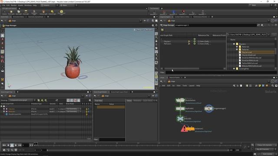Click the network editor wrench tools icon
The height and width of the screenshot is (156, 278).
234,86
